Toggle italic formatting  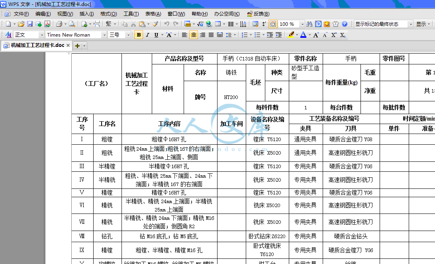147,35
